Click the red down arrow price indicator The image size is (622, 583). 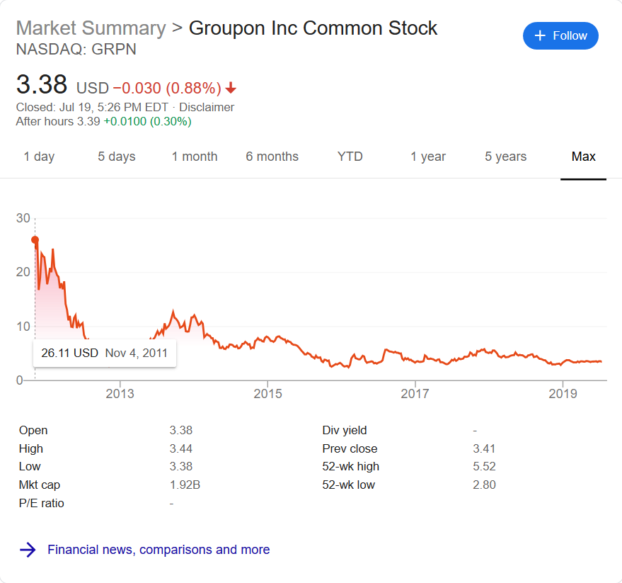[x=231, y=88]
